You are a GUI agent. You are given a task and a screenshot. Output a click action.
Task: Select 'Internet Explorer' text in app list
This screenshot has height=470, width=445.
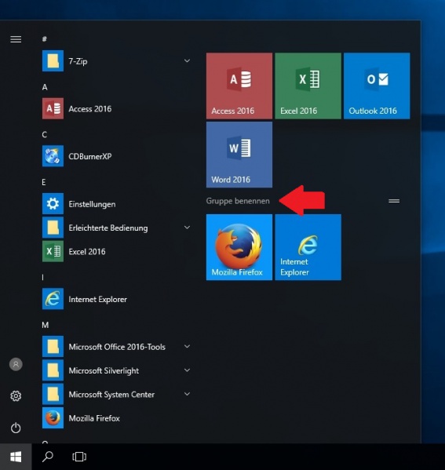point(98,299)
